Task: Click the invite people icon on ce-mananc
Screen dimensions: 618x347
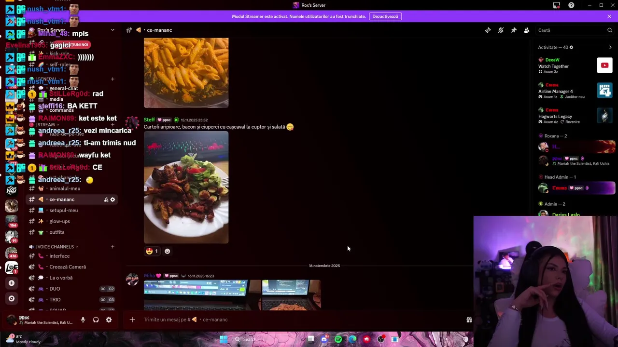Action: (106, 200)
